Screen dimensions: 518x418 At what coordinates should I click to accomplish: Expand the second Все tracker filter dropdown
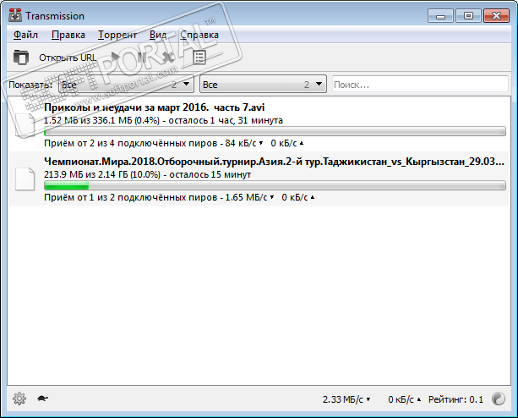pos(263,85)
